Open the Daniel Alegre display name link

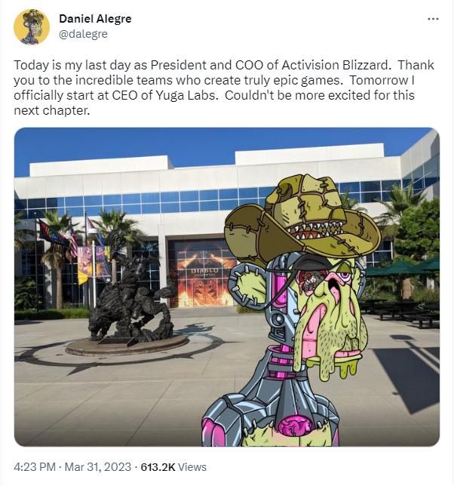(95, 19)
